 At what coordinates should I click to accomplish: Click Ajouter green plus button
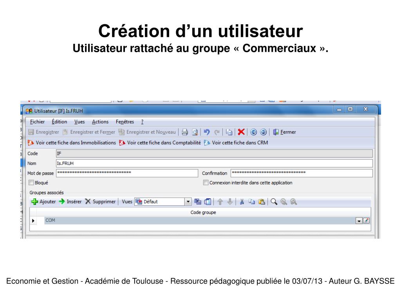click(x=43, y=202)
